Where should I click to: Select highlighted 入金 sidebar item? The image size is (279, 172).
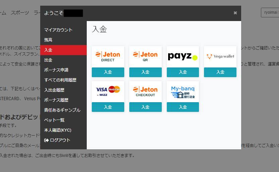(63, 50)
